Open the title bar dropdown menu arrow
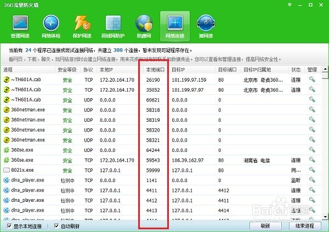The height and width of the screenshot is (232, 329). tap(290, 4)
